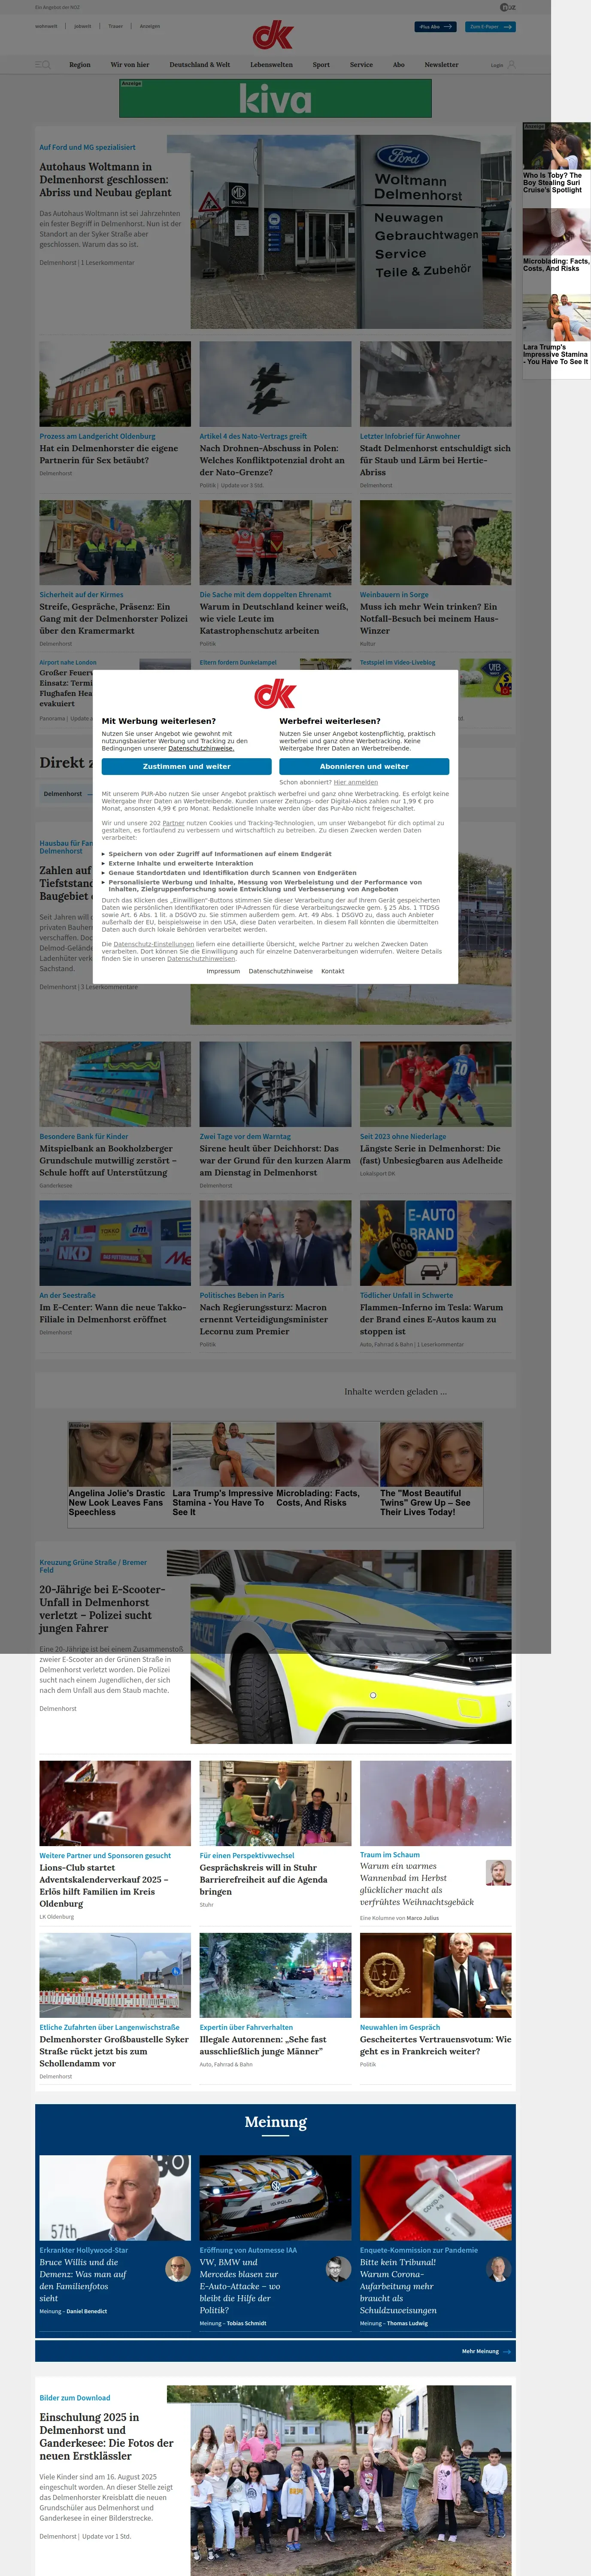This screenshot has width=591, height=2576.
Task: Open the 'Region' navigation menu
Action: (x=80, y=65)
